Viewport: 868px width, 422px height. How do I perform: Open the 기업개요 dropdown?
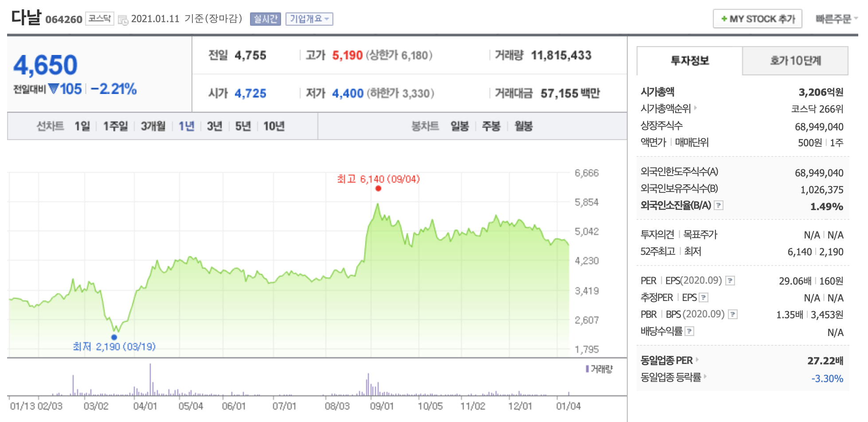309,19
